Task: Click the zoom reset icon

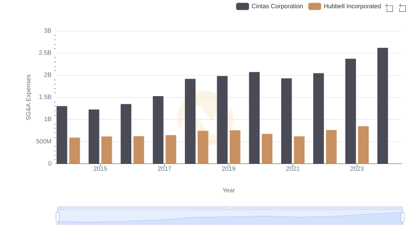Action: 402,8
